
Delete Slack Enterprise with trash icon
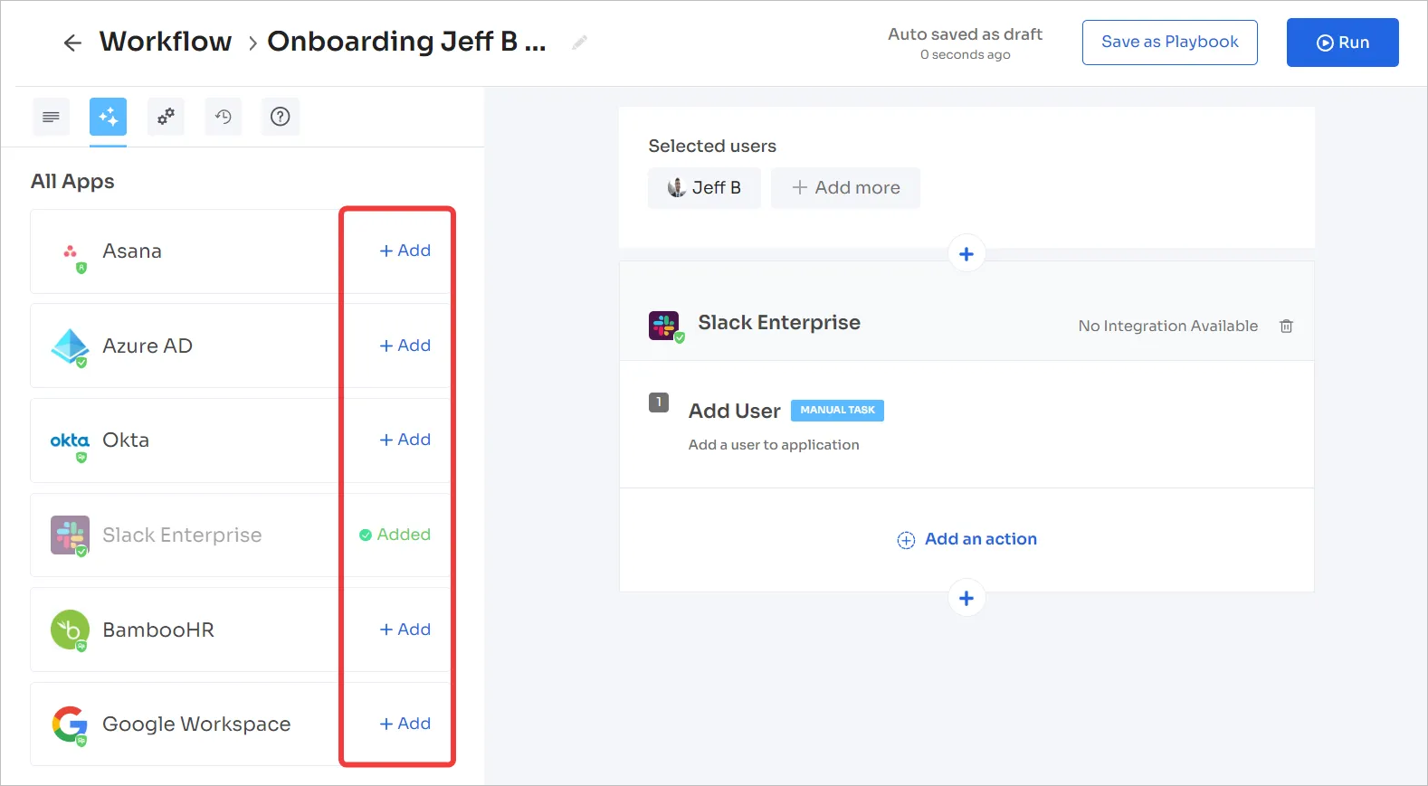[x=1286, y=326]
